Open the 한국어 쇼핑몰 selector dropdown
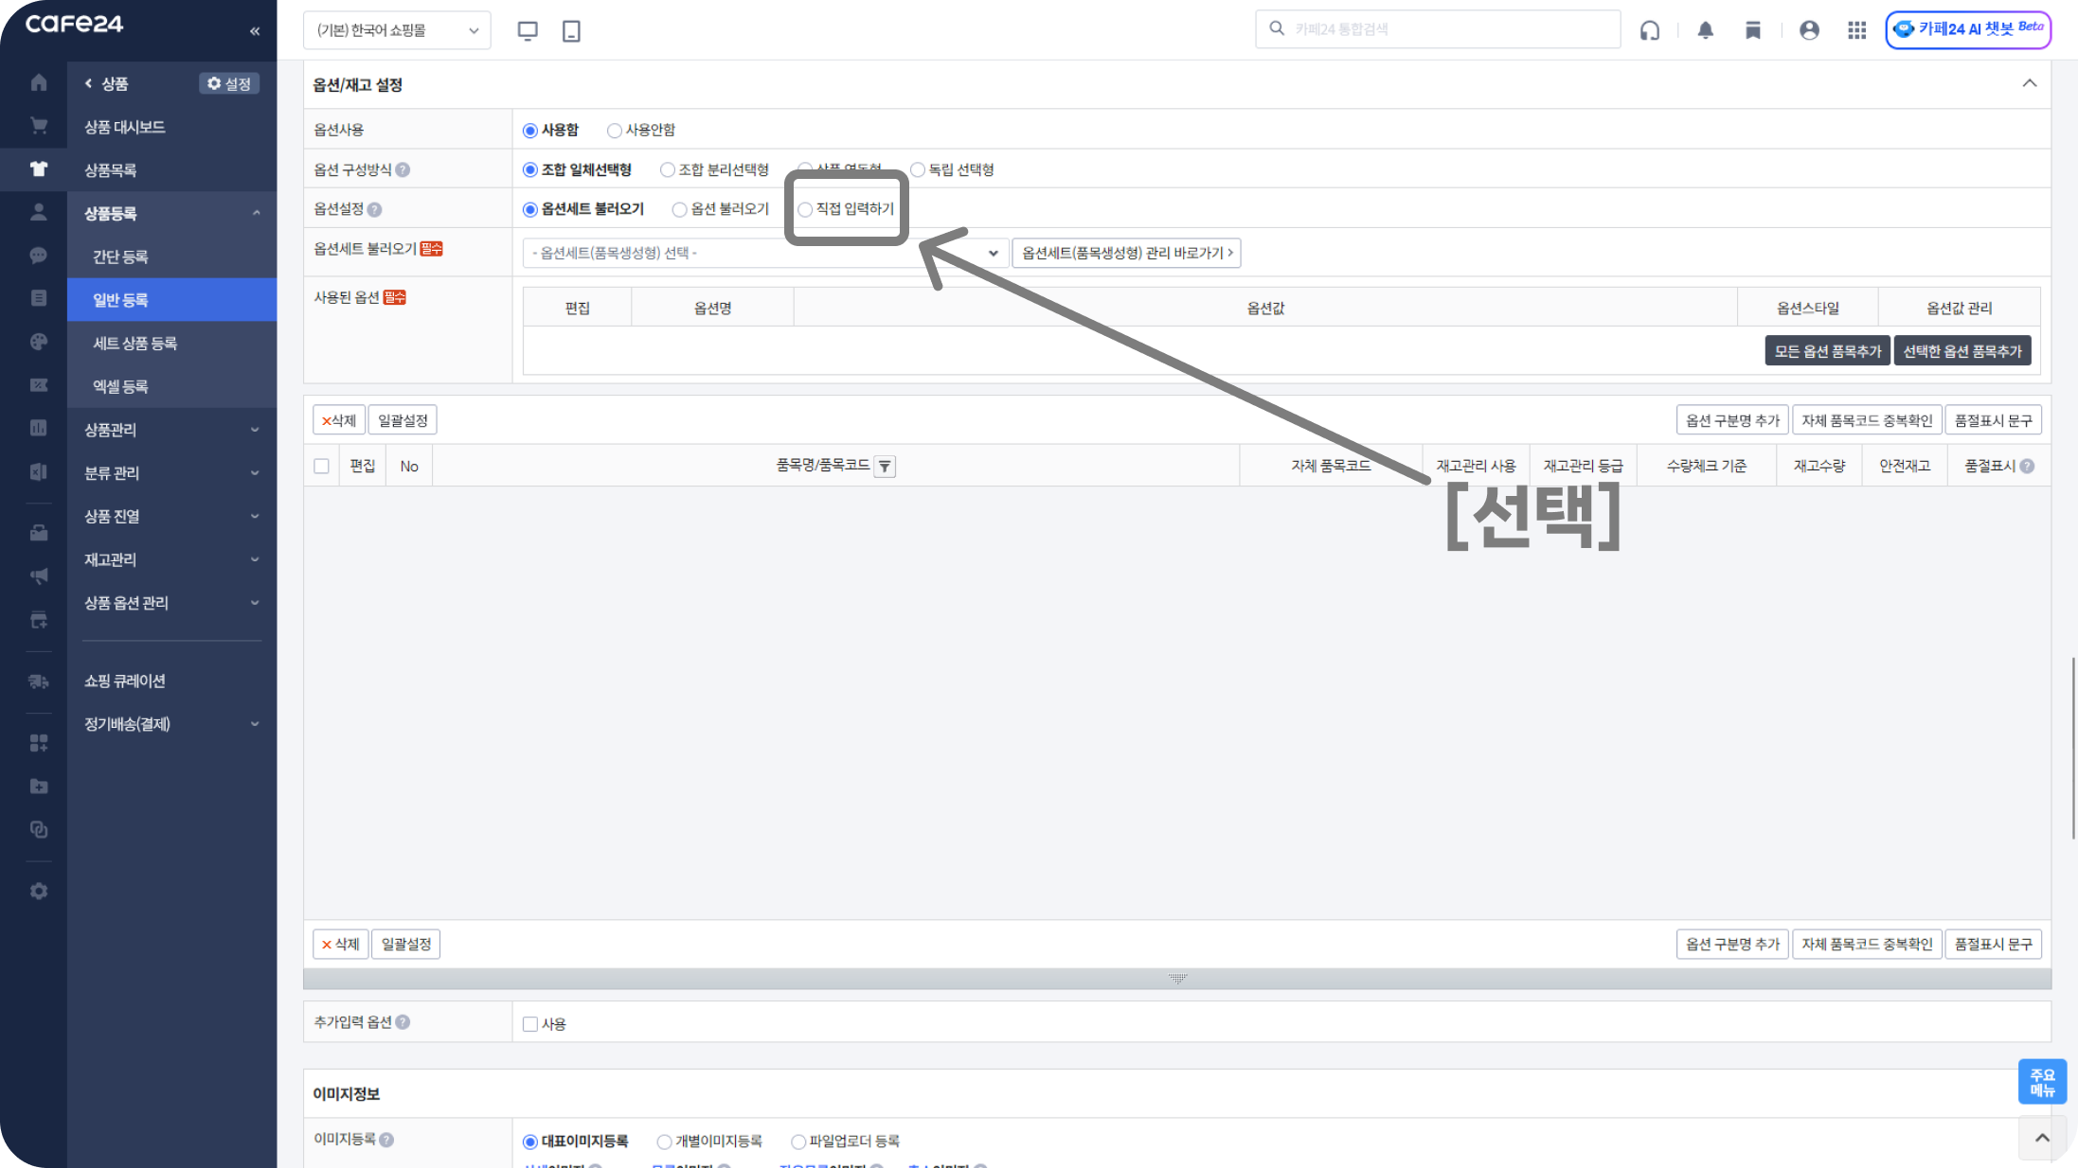The height and width of the screenshot is (1168, 2078). tap(397, 30)
